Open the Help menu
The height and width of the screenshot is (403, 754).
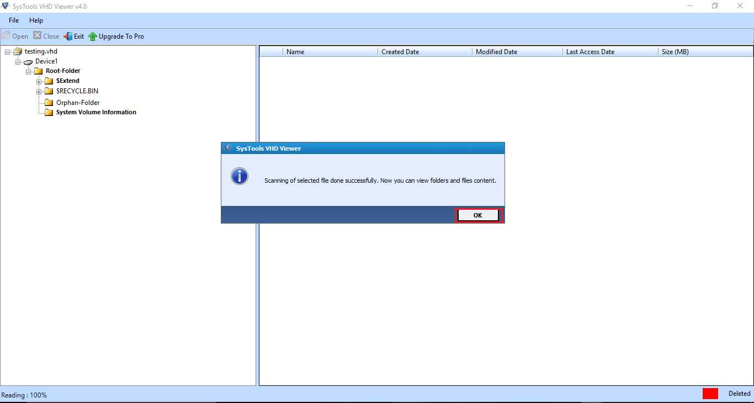(36, 20)
